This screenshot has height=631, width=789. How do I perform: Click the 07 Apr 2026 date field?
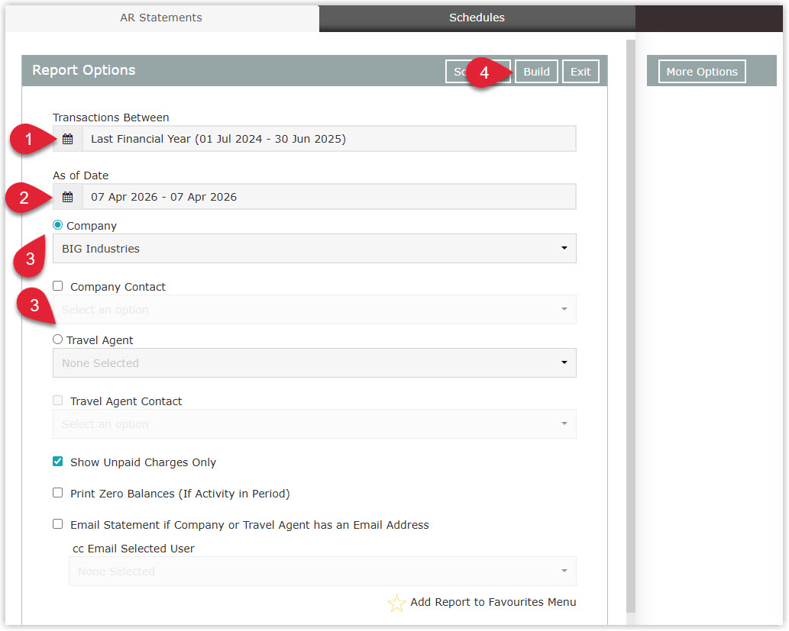pos(330,197)
